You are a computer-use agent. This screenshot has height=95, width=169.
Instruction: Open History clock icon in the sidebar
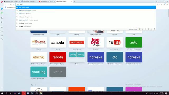coord(2,39)
